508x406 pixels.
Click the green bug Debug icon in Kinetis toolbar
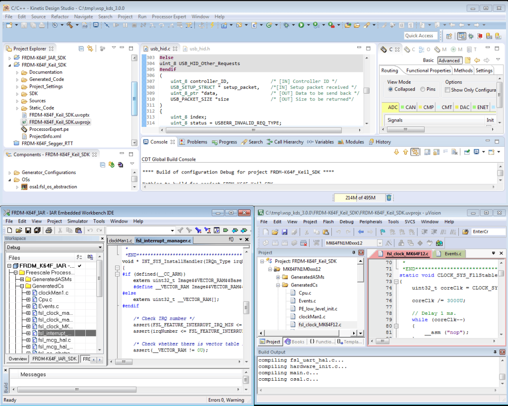pos(286,25)
